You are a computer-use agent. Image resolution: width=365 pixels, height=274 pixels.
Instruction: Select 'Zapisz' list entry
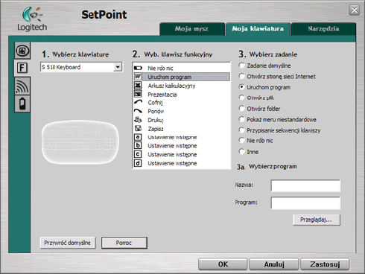[181, 129]
